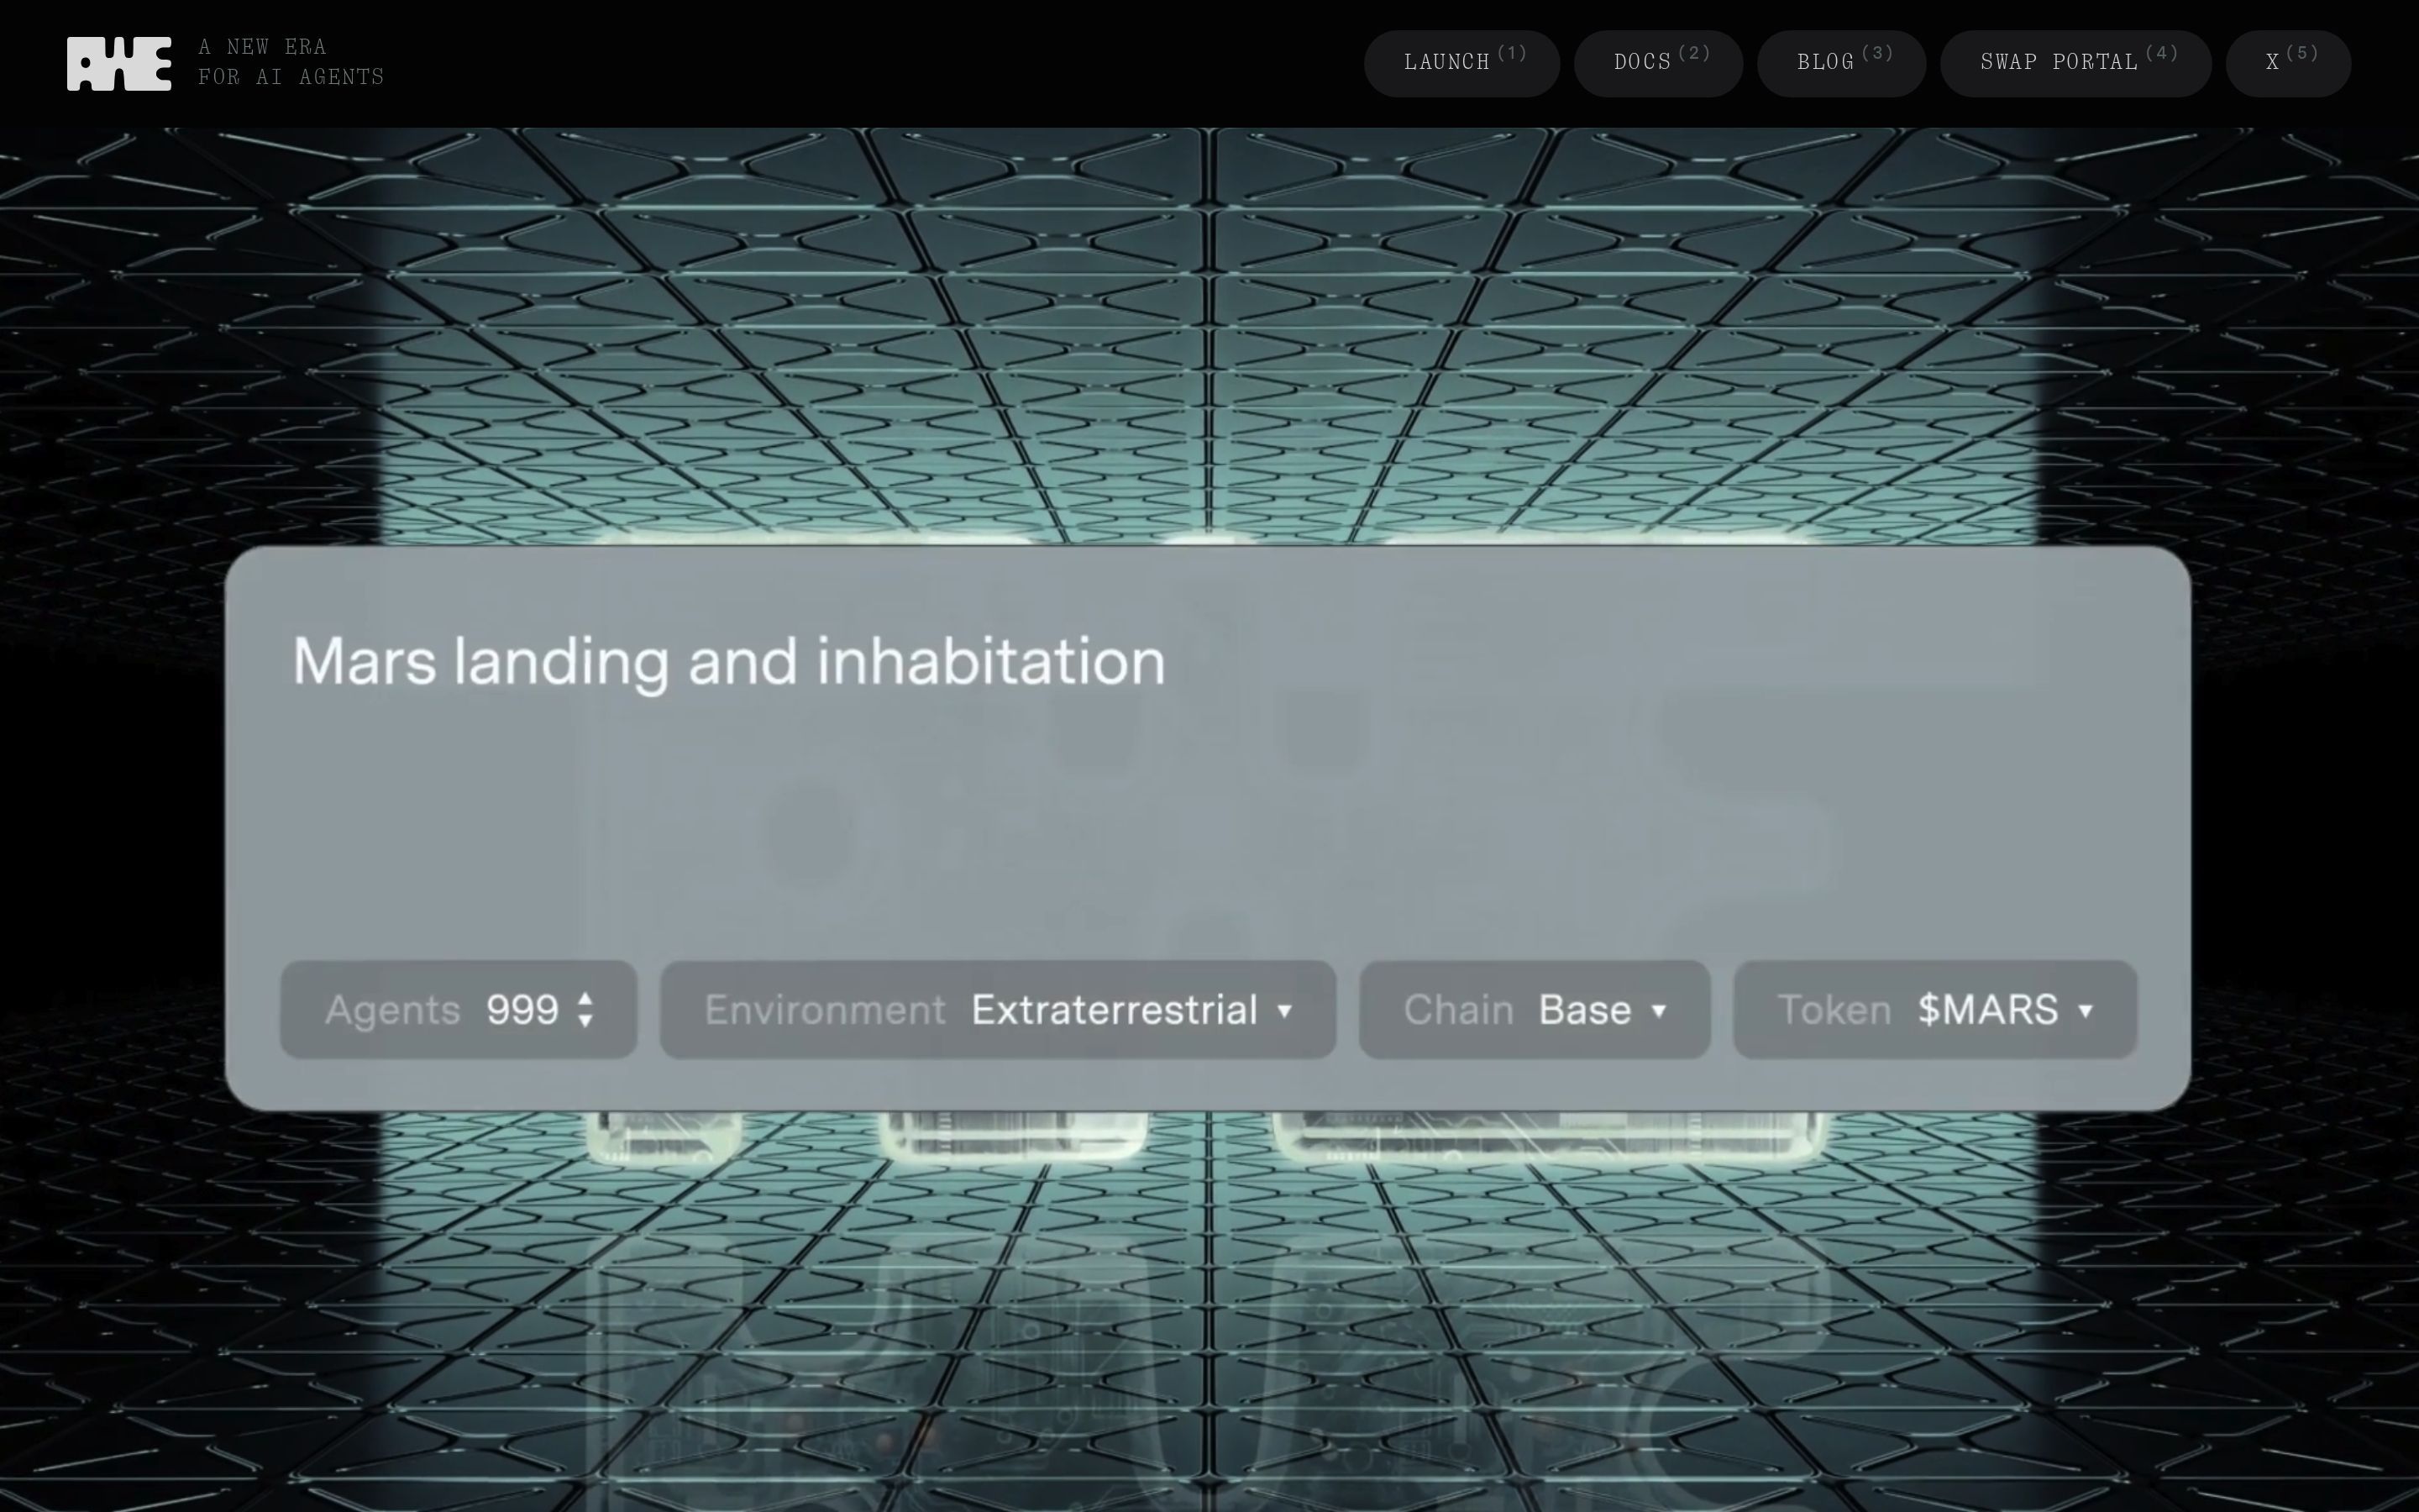This screenshot has width=2419, height=1512.
Task: Visit the X social link
Action: point(2287,63)
